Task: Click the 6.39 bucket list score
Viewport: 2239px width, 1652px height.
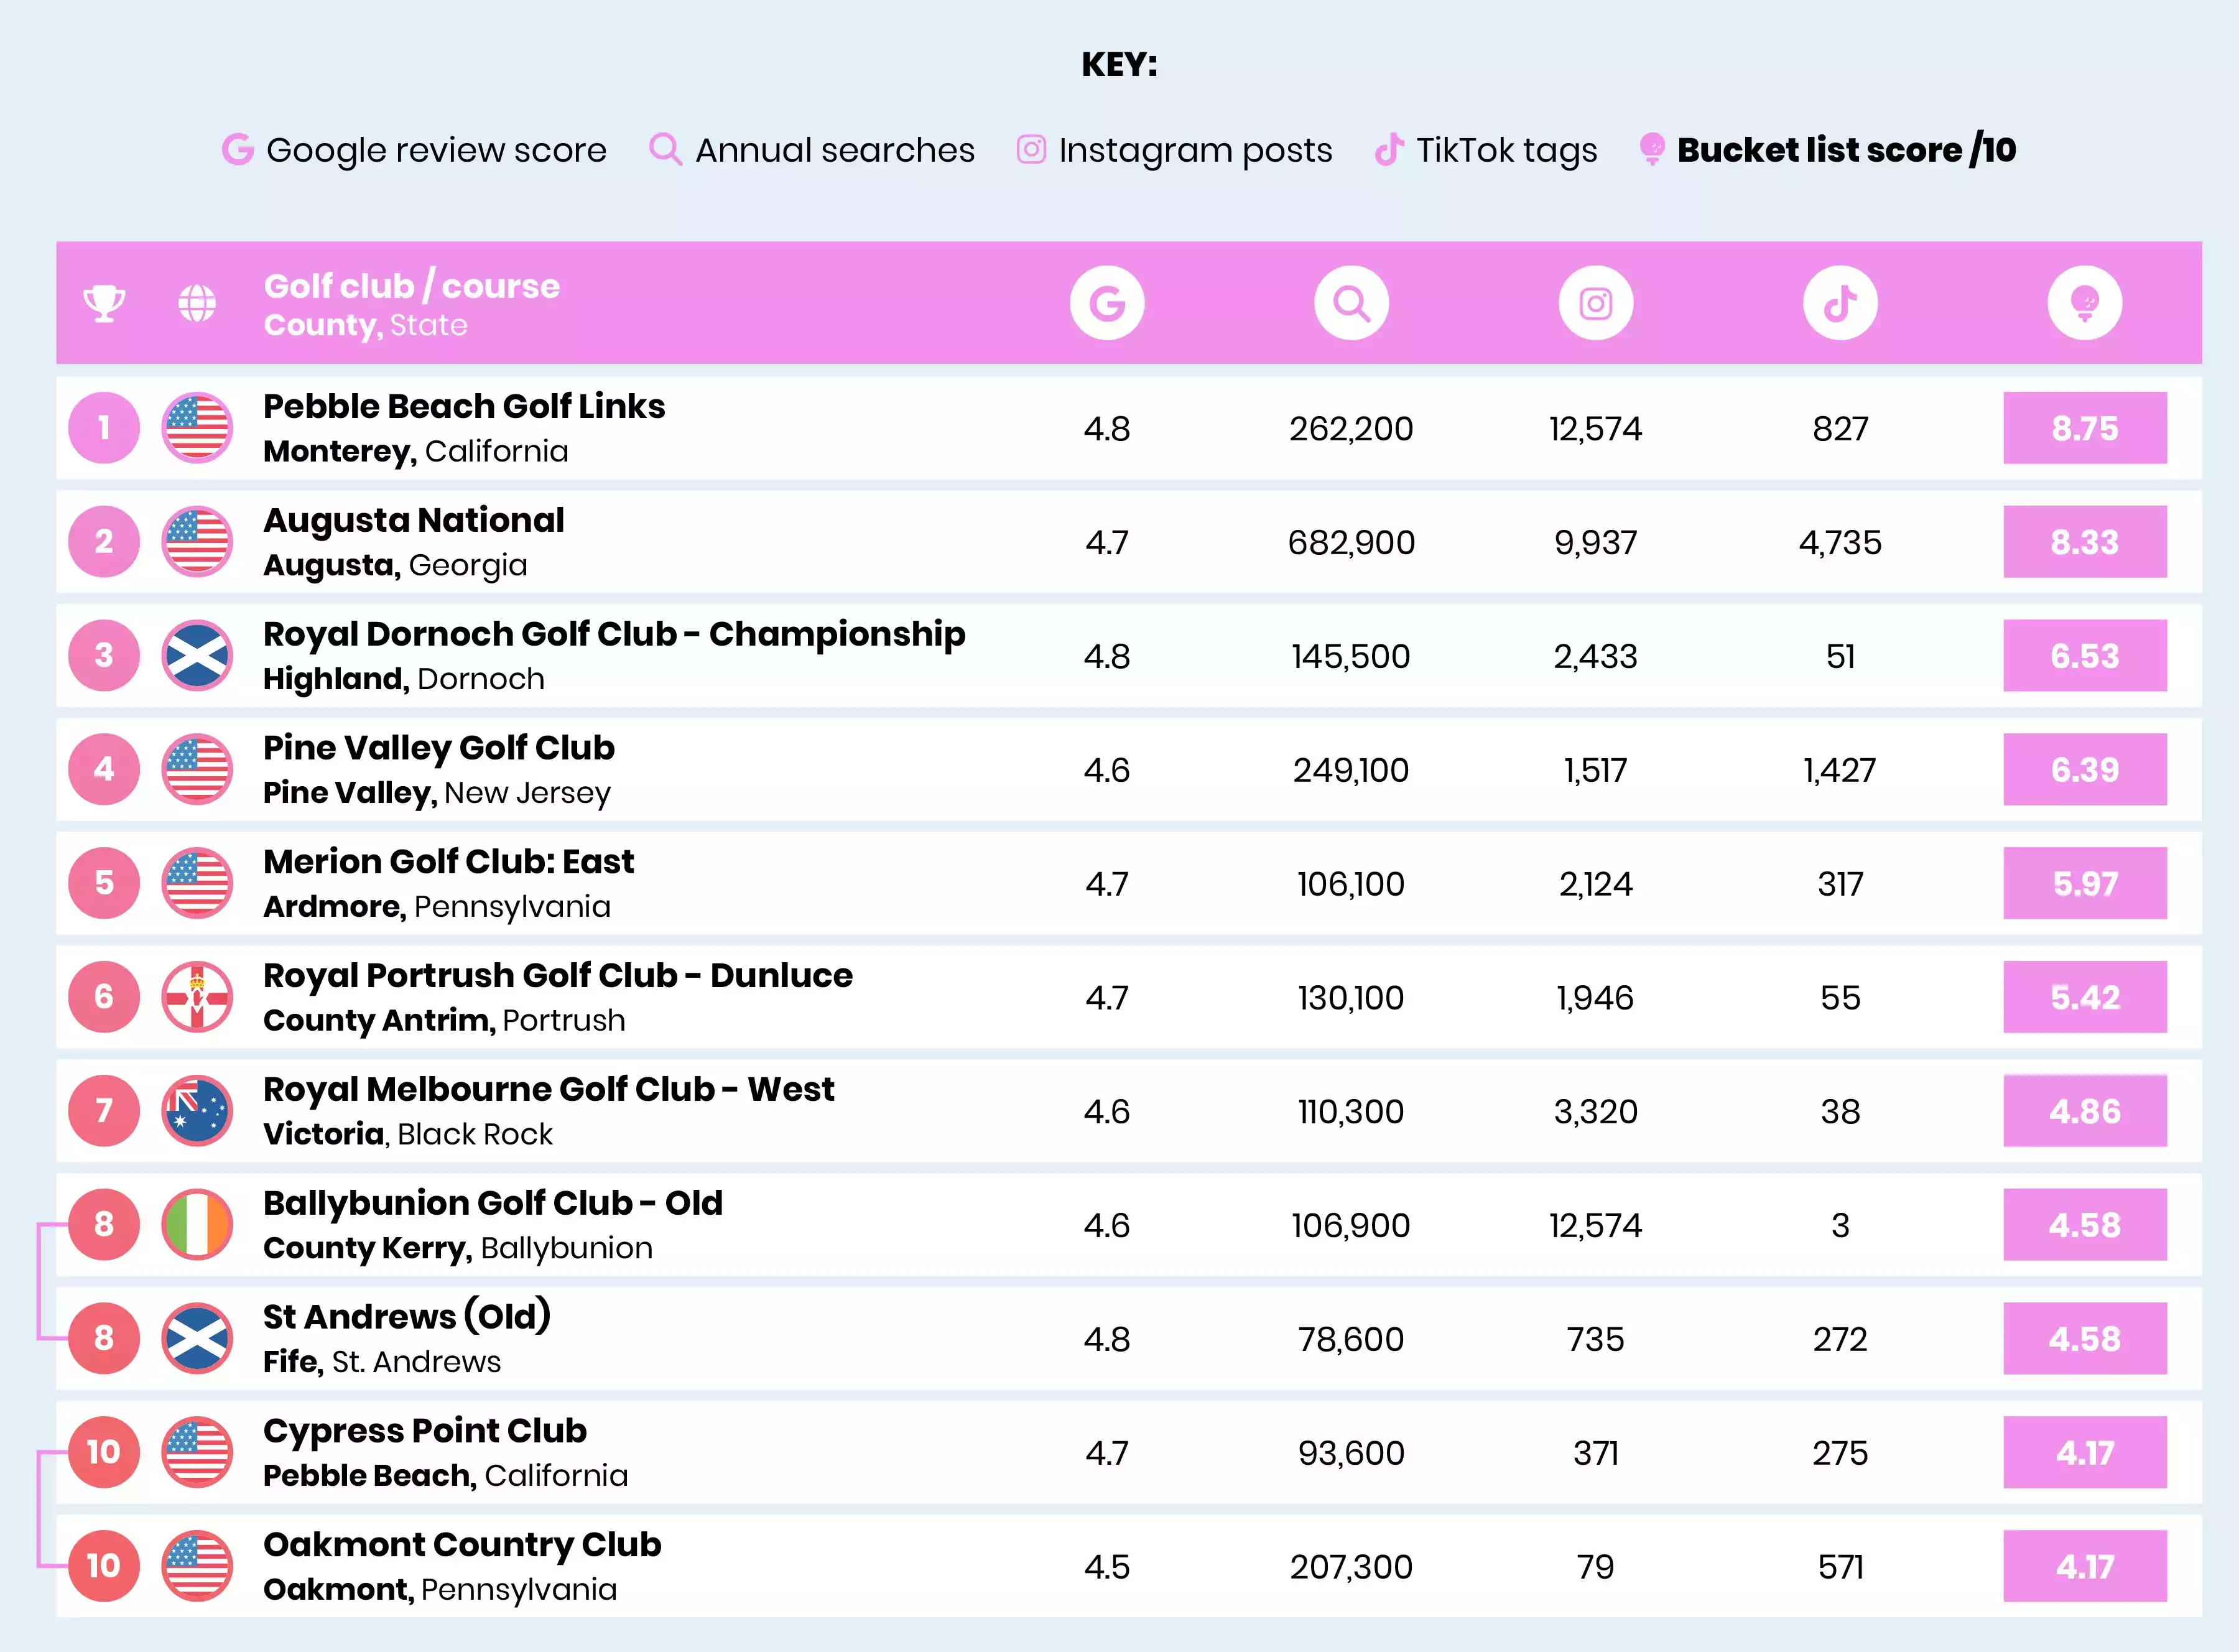Action: pyautogui.click(x=2085, y=769)
